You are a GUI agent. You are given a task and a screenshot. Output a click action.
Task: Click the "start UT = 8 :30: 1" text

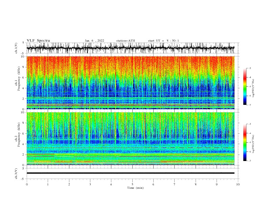click(x=163, y=41)
